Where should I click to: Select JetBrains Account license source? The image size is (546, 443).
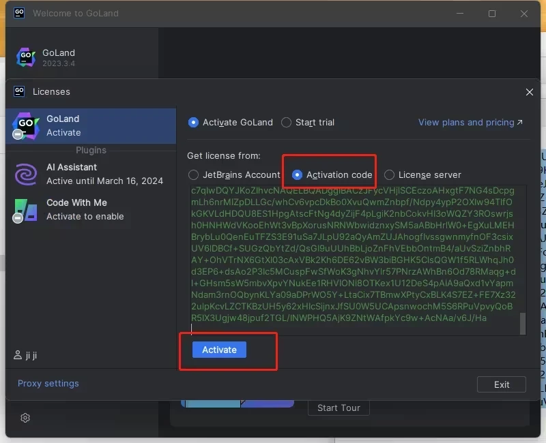coord(193,174)
